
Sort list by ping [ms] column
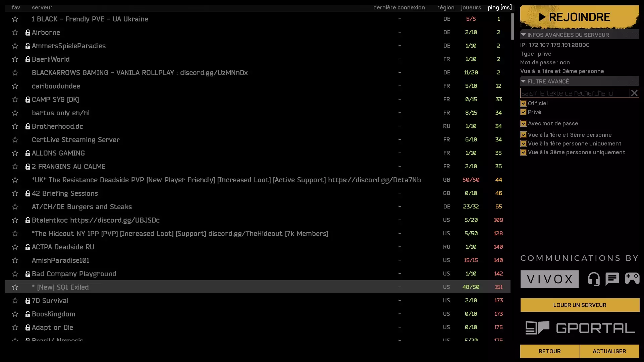(499, 7)
